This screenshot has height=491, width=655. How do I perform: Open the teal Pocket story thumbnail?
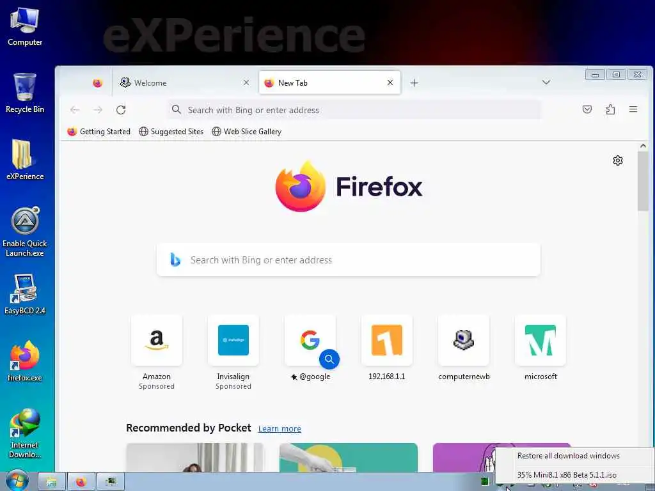point(349,458)
